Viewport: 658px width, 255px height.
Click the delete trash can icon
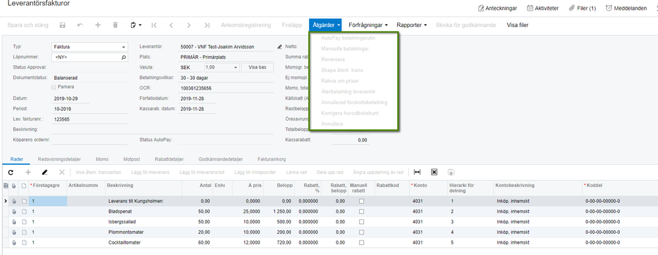pos(115,25)
